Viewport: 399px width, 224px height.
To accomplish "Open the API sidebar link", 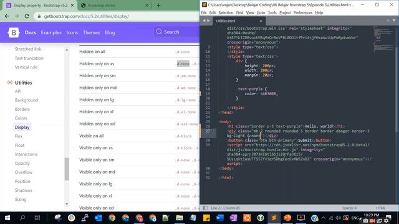I will (x=18, y=91).
